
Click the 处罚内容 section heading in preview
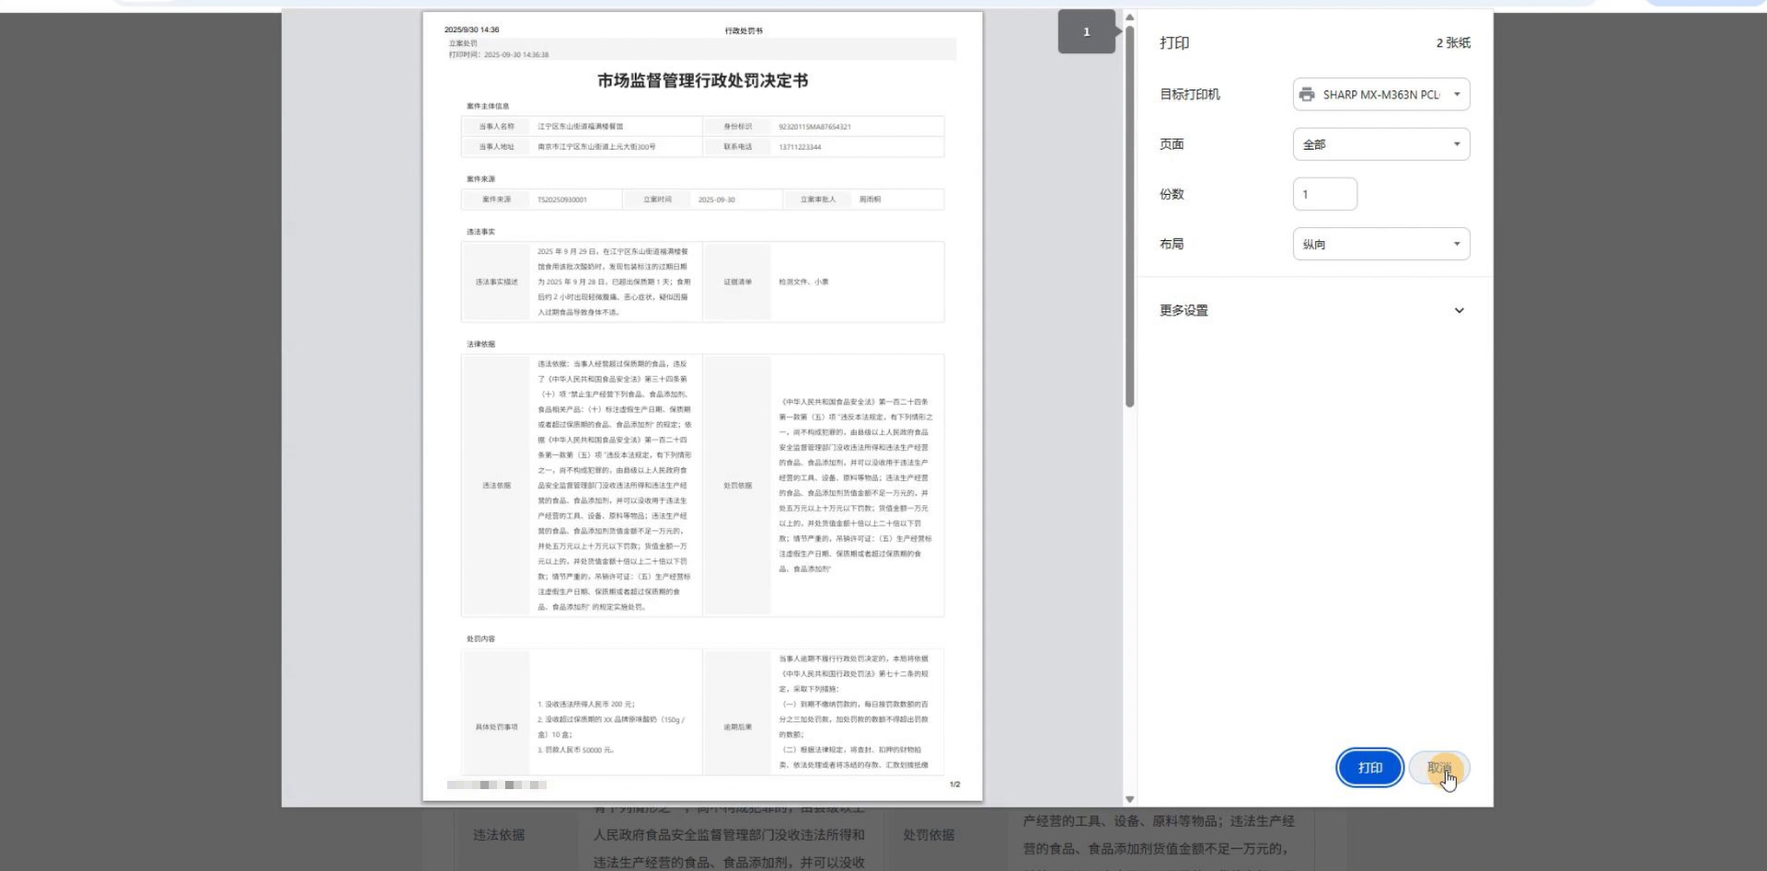(480, 638)
